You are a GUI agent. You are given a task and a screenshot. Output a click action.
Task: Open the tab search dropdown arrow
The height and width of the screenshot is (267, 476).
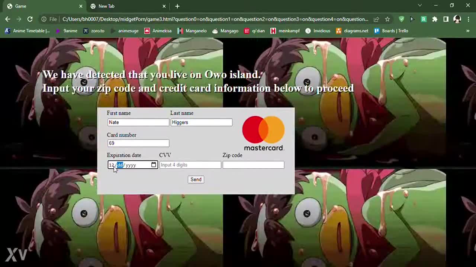420,6
